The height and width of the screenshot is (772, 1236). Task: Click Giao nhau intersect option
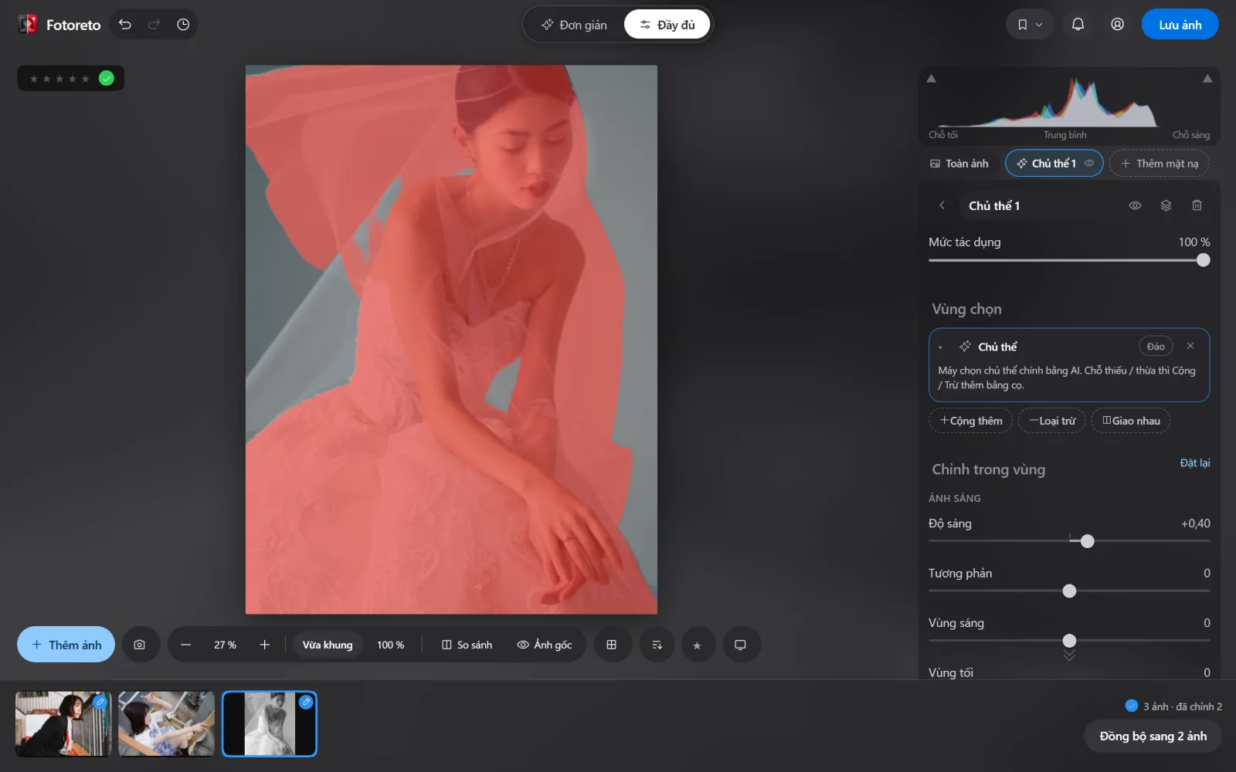pos(1131,421)
